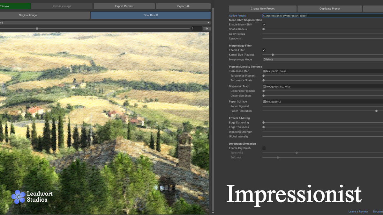The height and width of the screenshot is (215, 383).
Task: Click the tex_perlin_noise texture icon
Action: coord(265,71)
